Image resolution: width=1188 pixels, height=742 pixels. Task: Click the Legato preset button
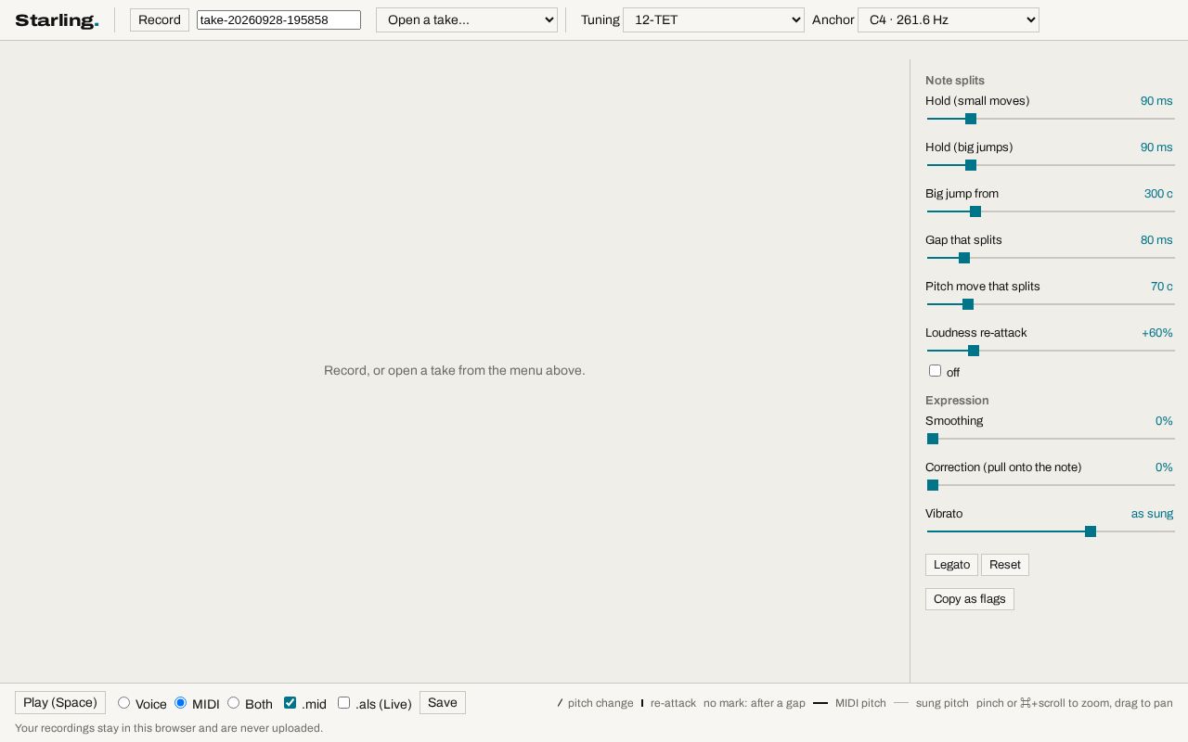click(951, 565)
